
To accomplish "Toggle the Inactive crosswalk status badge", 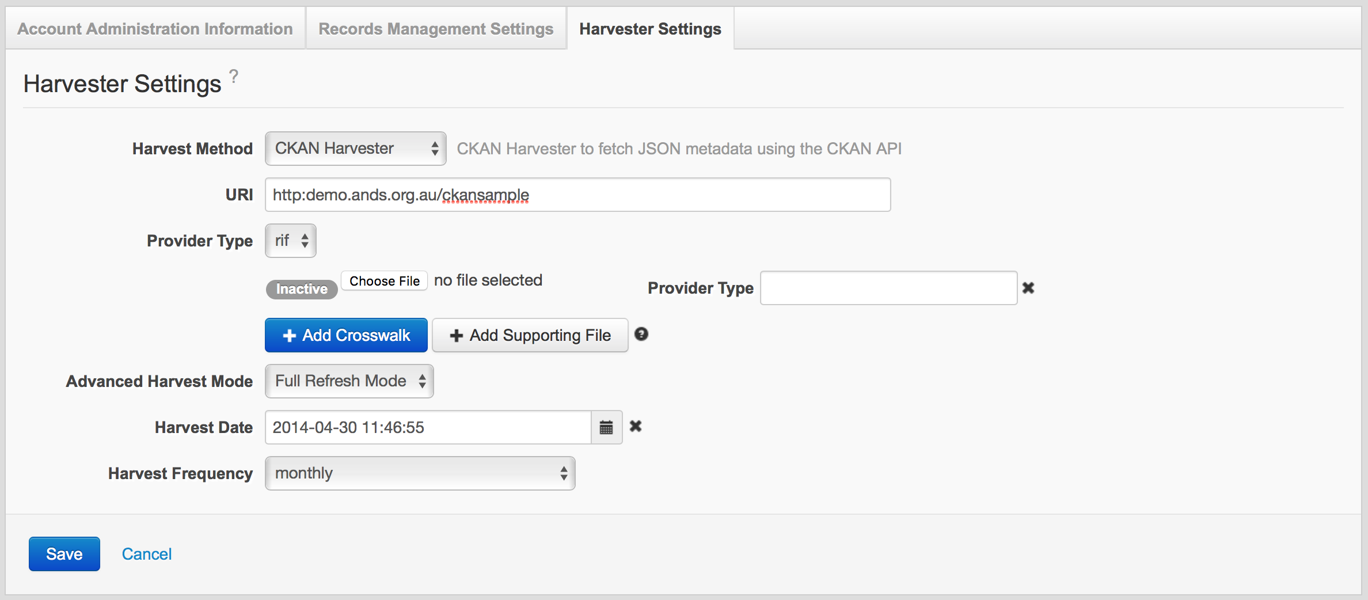I will pyautogui.click(x=302, y=289).
